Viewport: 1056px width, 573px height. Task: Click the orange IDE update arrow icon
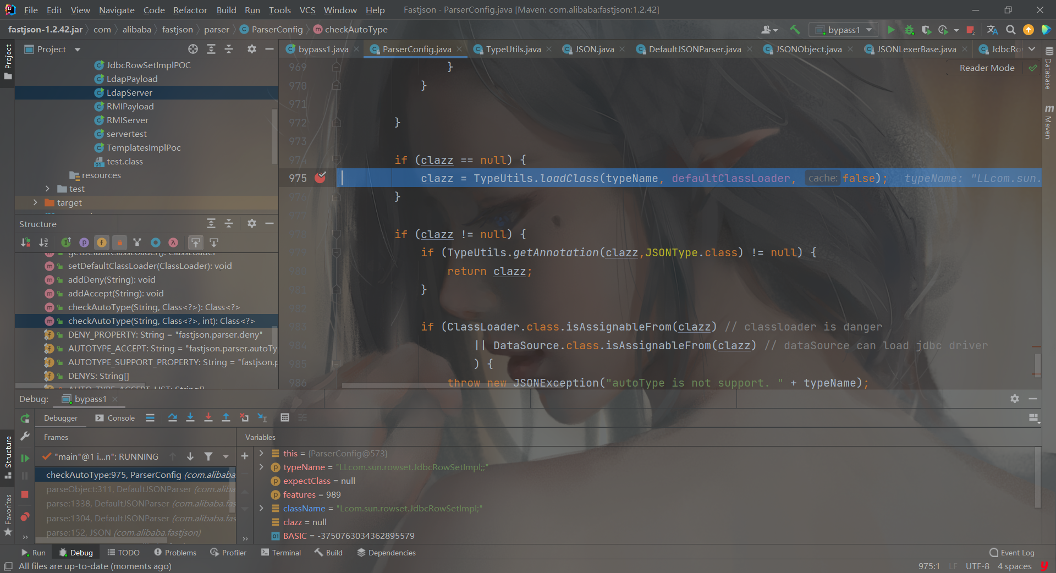[x=1028, y=30]
